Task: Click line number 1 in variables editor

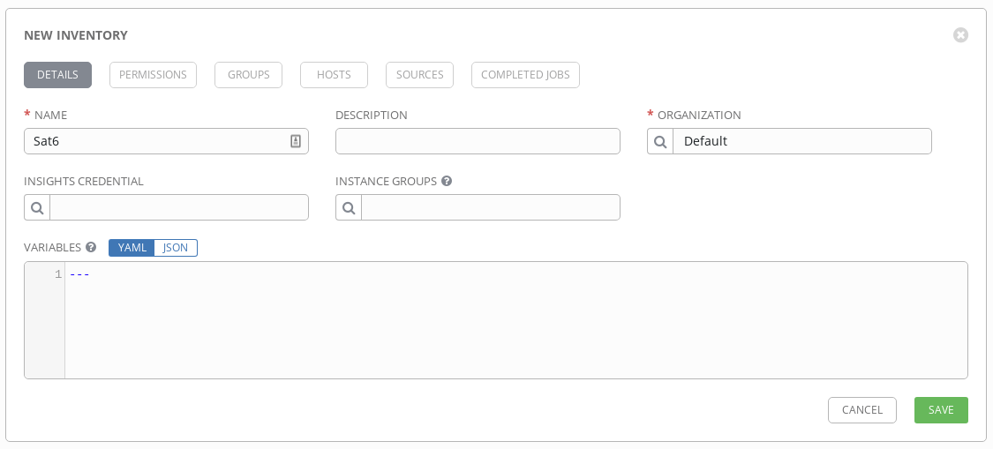Action: (58, 275)
